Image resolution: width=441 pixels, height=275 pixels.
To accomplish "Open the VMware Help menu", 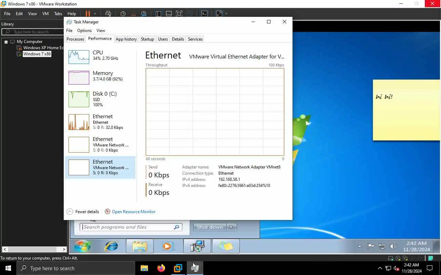I will (72, 14).
